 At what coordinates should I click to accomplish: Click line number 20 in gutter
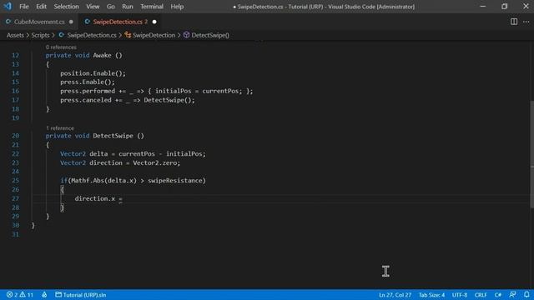(15, 136)
